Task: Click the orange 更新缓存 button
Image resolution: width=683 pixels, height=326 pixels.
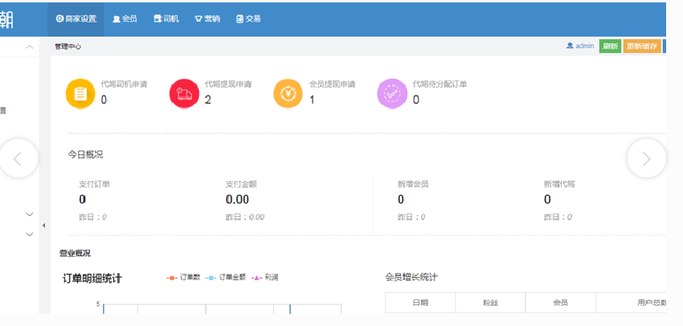Action: point(642,46)
